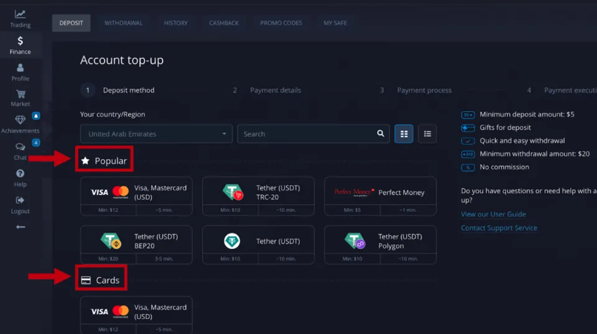Select the Perfect Money payment method
Image resolution: width=597 pixels, height=334 pixels.
(x=380, y=192)
